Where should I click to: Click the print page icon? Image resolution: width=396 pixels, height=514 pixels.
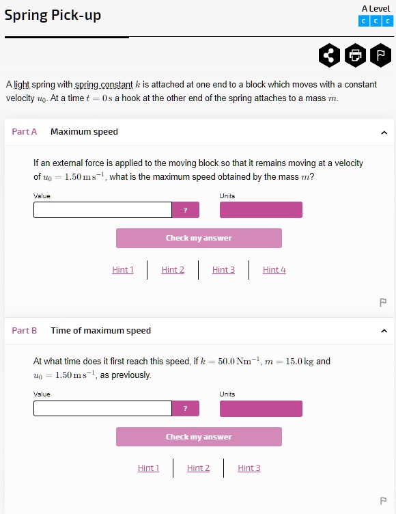pyautogui.click(x=355, y=55)
